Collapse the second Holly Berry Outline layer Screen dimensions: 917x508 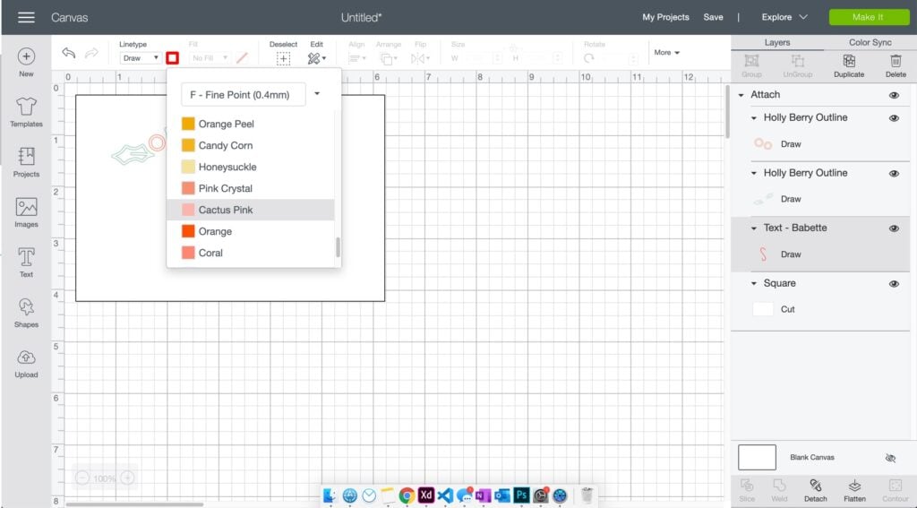point(754,173)
